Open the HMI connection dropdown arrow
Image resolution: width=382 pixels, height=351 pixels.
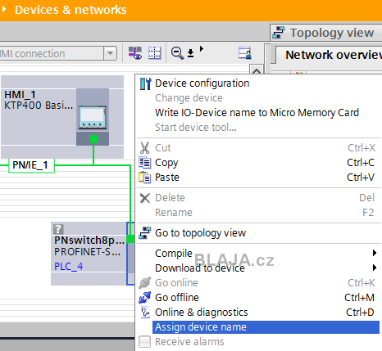pyautogui.click(x=110, y=53)
